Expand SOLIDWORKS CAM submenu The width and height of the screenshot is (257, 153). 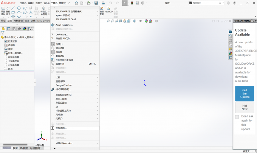tap(75, 19)
